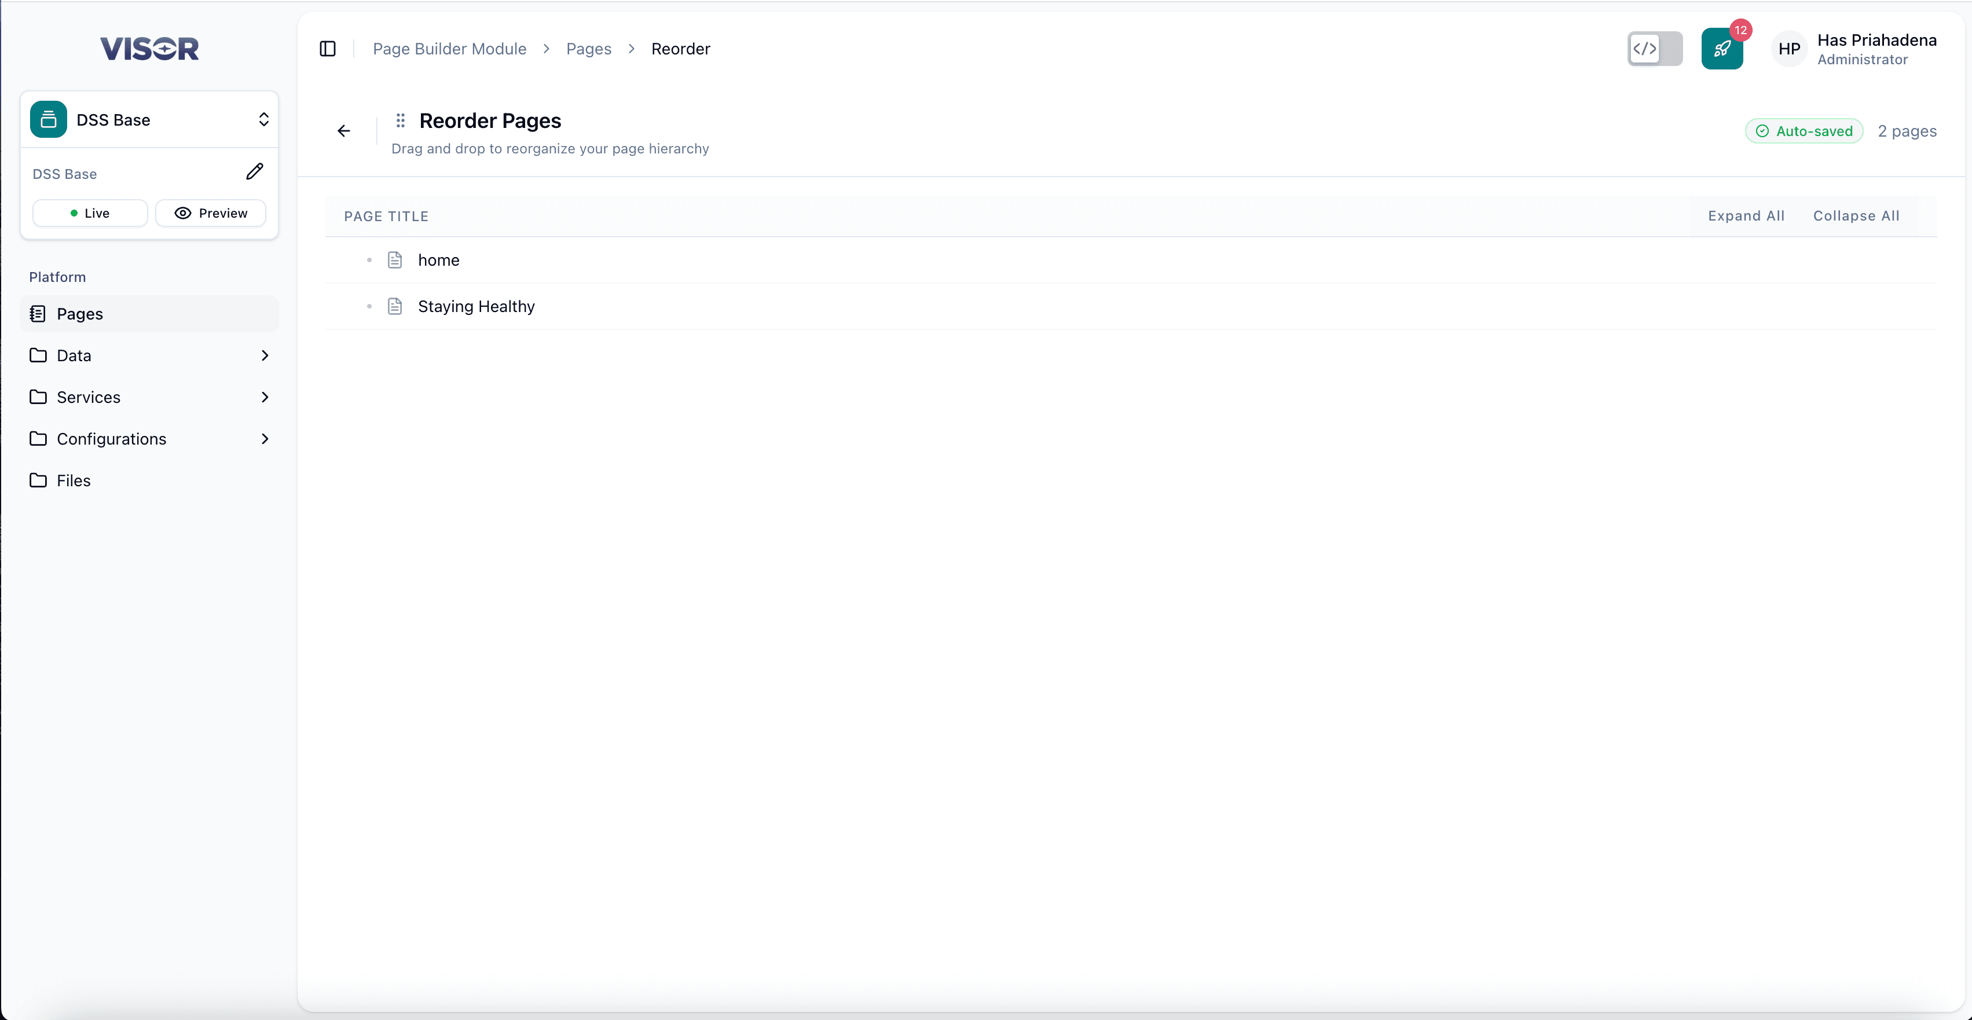Toggle the Live status button
This screenshot has width=1972, height=1020.
pyautogui.click(x=90, y=212)
